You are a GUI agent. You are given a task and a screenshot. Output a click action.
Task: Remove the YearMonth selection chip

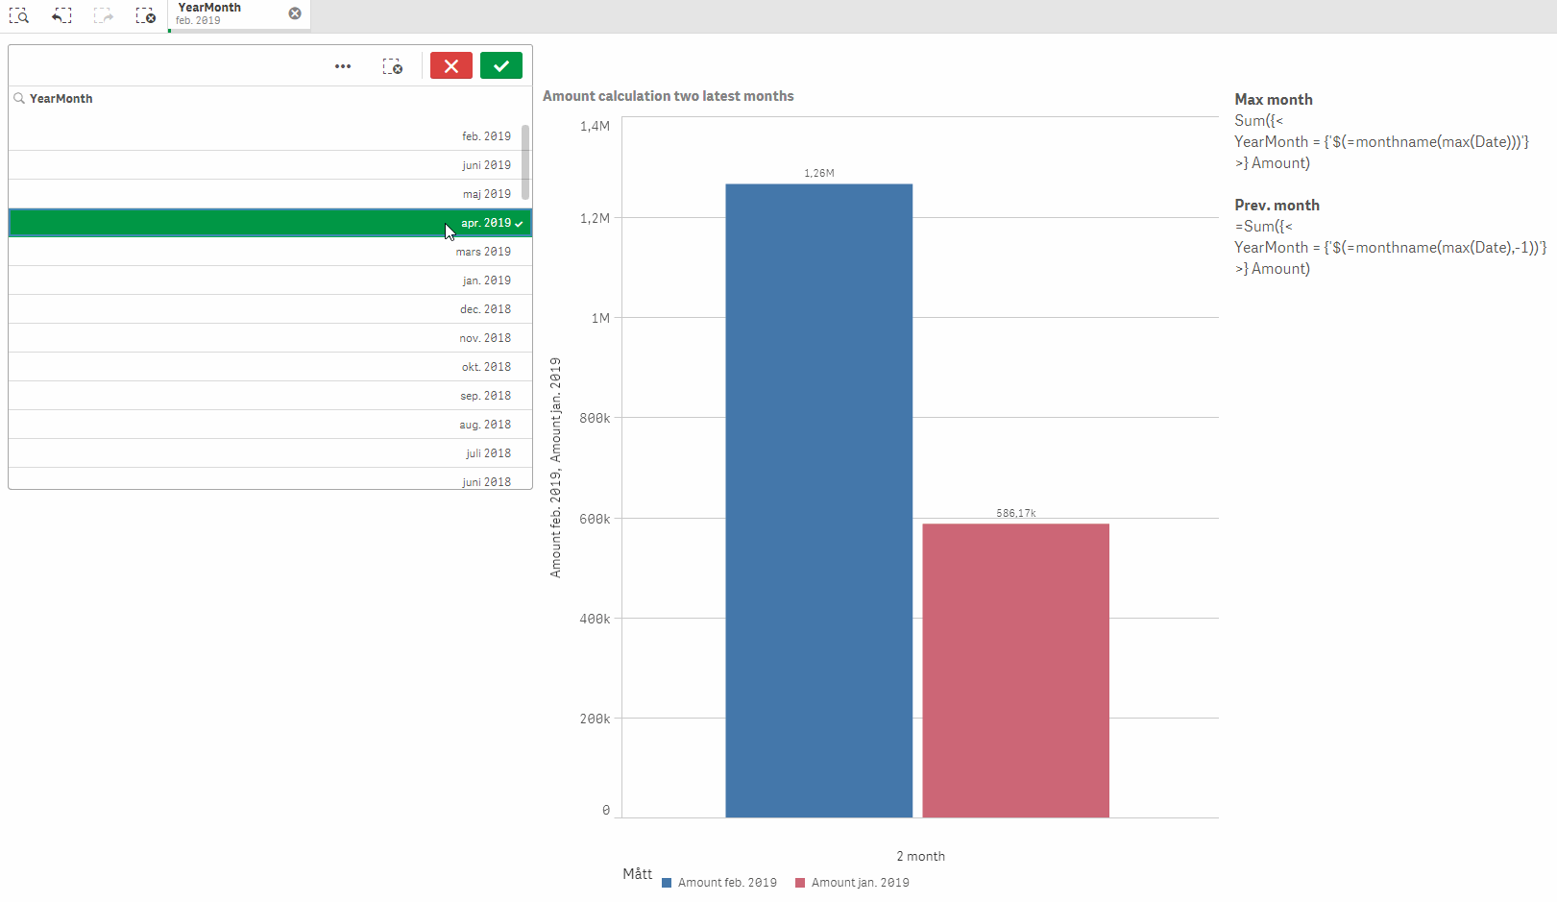click(295, 13)
